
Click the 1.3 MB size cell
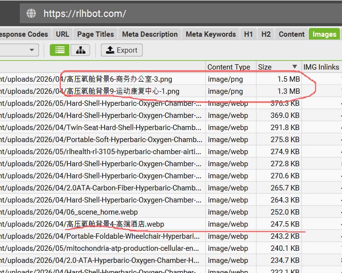[x=279, y=91]
